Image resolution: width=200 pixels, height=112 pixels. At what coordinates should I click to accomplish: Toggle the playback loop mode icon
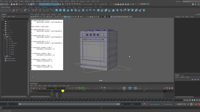tap(188, 104)
